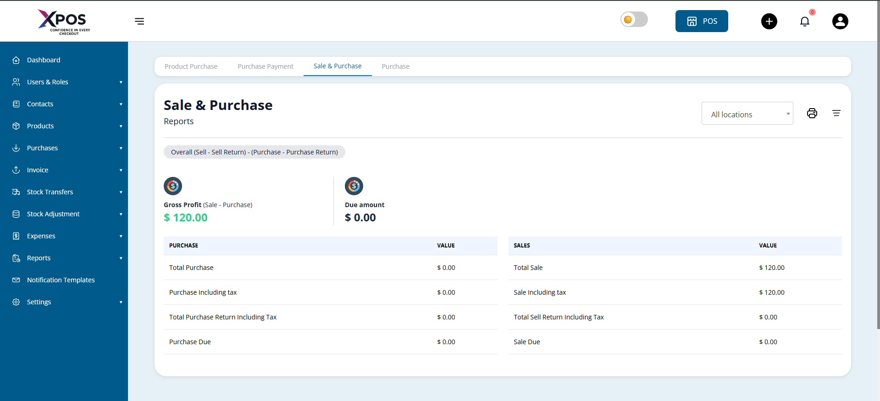Open the notifications bell
Image resolution: width=880 pixels, height=401 pixels.
click(x=804, y=22)
